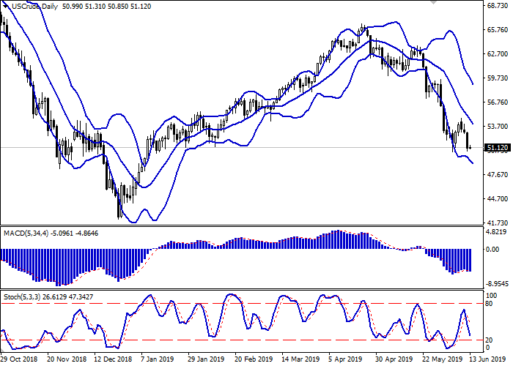This screenshot has width=513, height=366.
Task: Click the current price tag 51.120
Action: [x=496, y=147]
